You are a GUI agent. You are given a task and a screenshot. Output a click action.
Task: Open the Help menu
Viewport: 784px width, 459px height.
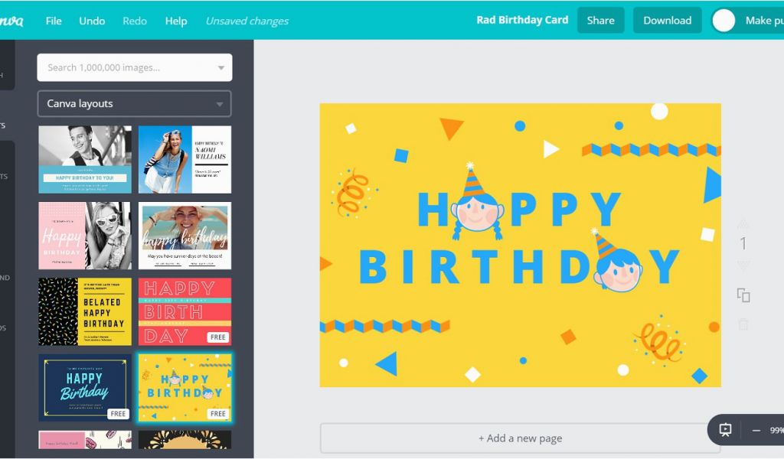[x=176, y=21]
